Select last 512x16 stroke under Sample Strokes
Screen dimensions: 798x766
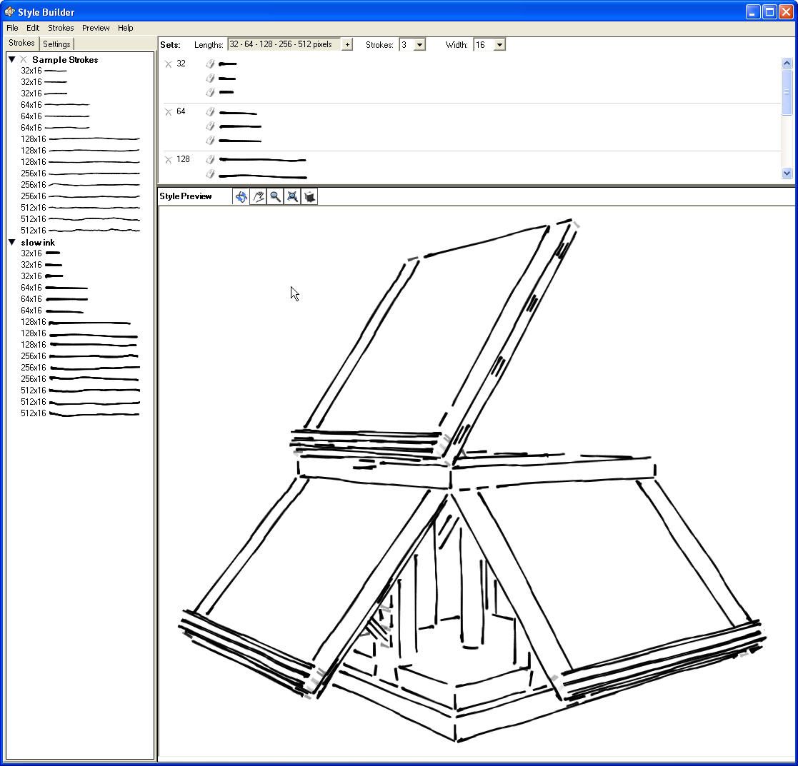pyautogui.click(x=80, y=231)
